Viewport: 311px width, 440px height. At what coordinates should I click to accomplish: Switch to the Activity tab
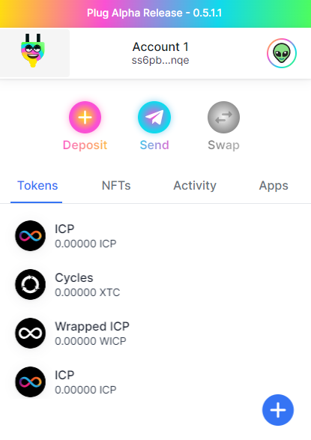pos(195,185)
